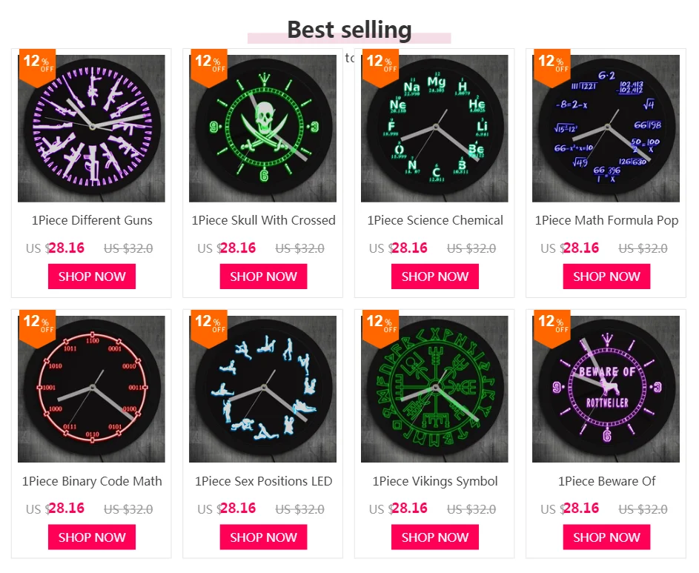
Task: Select the Science Chemical elements clock image
Action: pyautogui.click(x=434, y=128)
